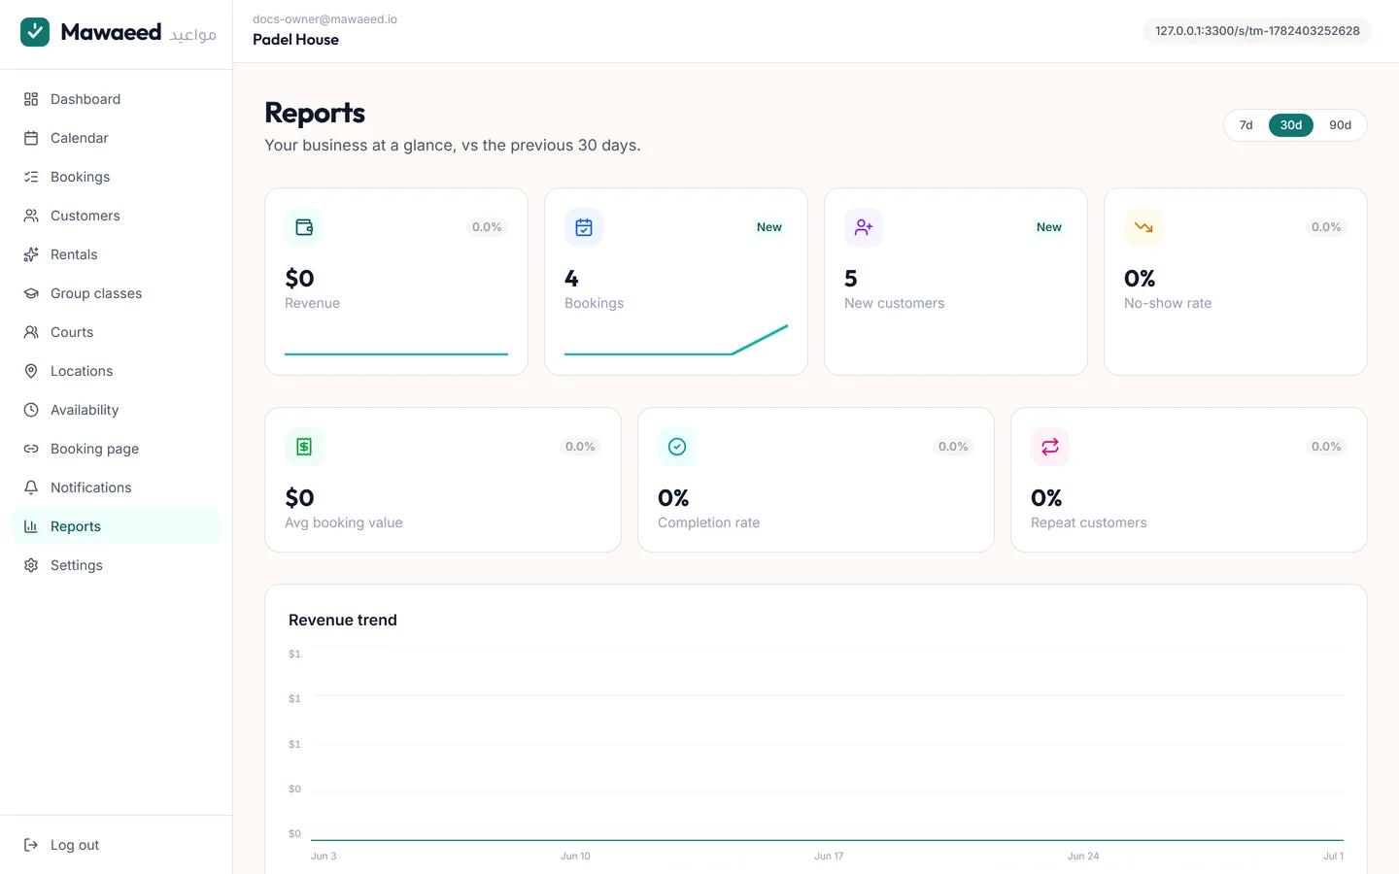Viewport: 1399px width, 874px height.
Task: Select the 30d time range
Action: [x=1291, y=125]
